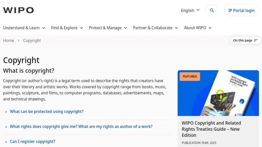
Task: Open the English language dropdown
Action: pyautogui.click(x=190, y=10)
